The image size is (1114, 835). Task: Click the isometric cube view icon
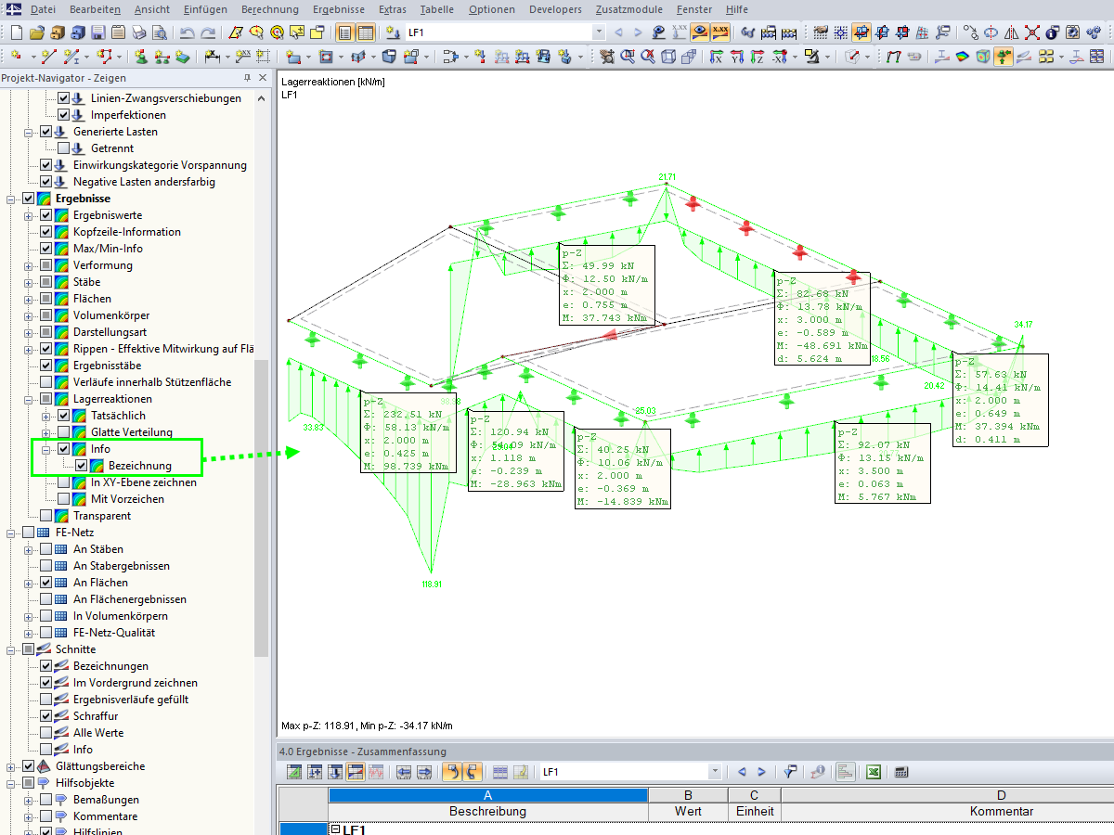pyautogui.click(x=667, y=57)
